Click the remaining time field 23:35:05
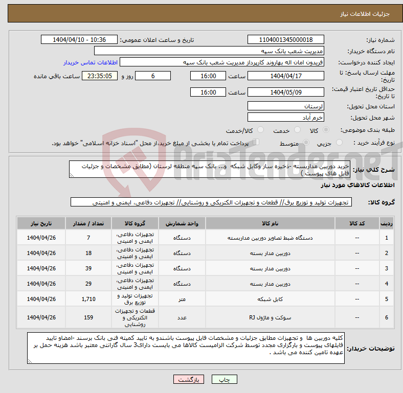The width and height of the screenshot is (403, 393). coord(100,76)
